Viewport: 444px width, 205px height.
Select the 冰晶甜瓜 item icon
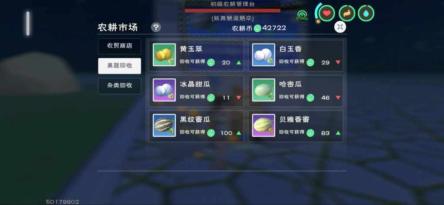click(164, 90)
